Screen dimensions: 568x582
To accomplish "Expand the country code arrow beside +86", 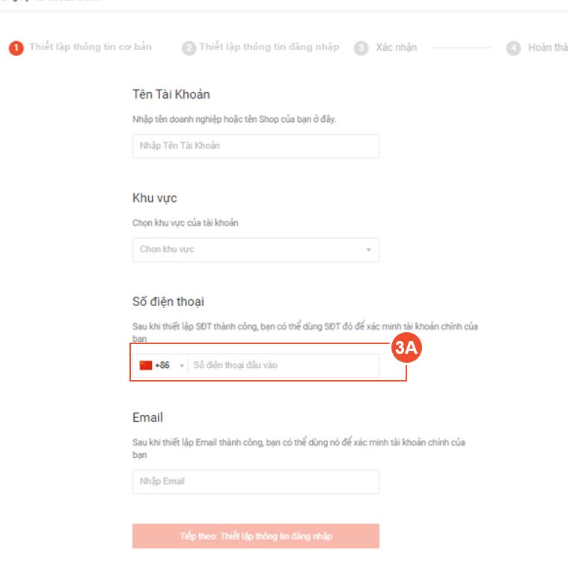I will click(181, 366).
